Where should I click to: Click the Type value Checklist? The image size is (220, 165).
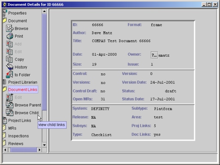pos(102,135)
